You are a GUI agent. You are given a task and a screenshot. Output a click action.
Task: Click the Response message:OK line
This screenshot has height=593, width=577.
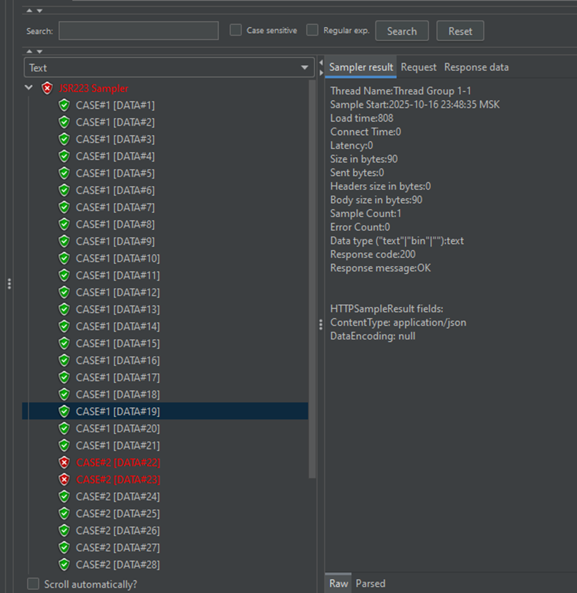click(x=380, y=268)
